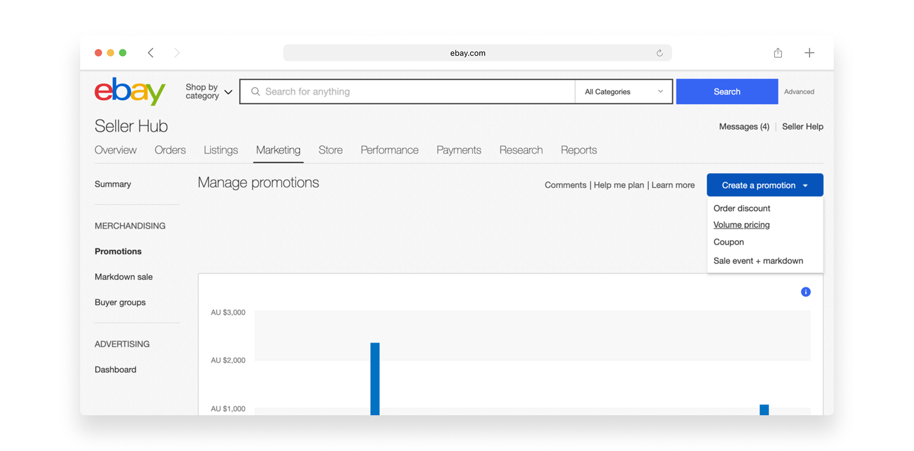Open the Reports tab

[x=579, y=150]
